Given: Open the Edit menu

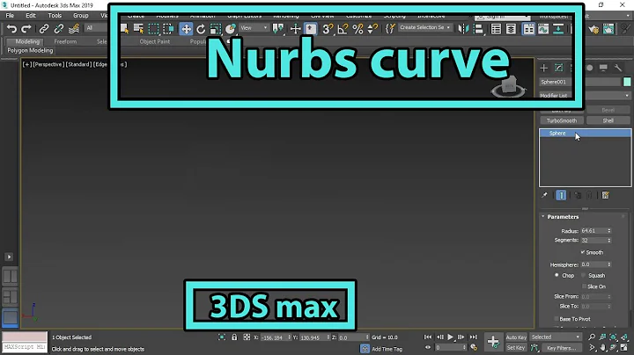Looking at the screenshot, I should coord(31,15).
